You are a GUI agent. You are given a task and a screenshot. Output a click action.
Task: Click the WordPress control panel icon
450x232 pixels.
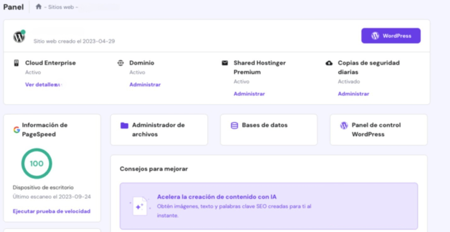point(344,125)
